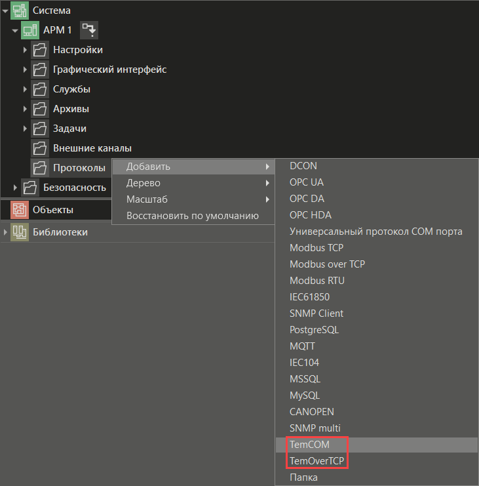Collapse the АРМ 1 tree node
Image resolution: width=479 pixels, height=486 pixels.
point(15,30)
